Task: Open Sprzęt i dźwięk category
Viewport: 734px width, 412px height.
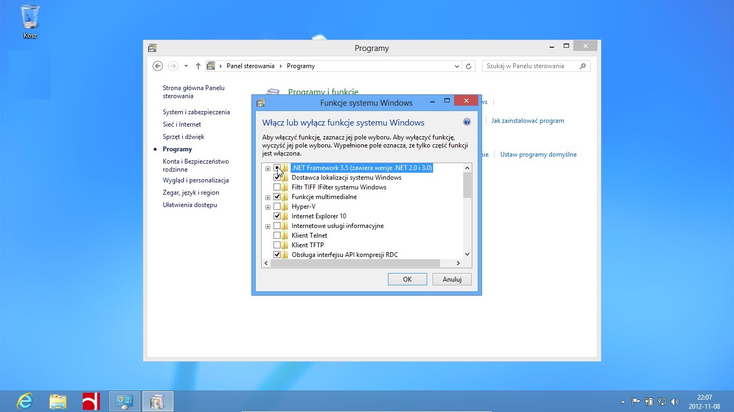Action: coord(183,137)
